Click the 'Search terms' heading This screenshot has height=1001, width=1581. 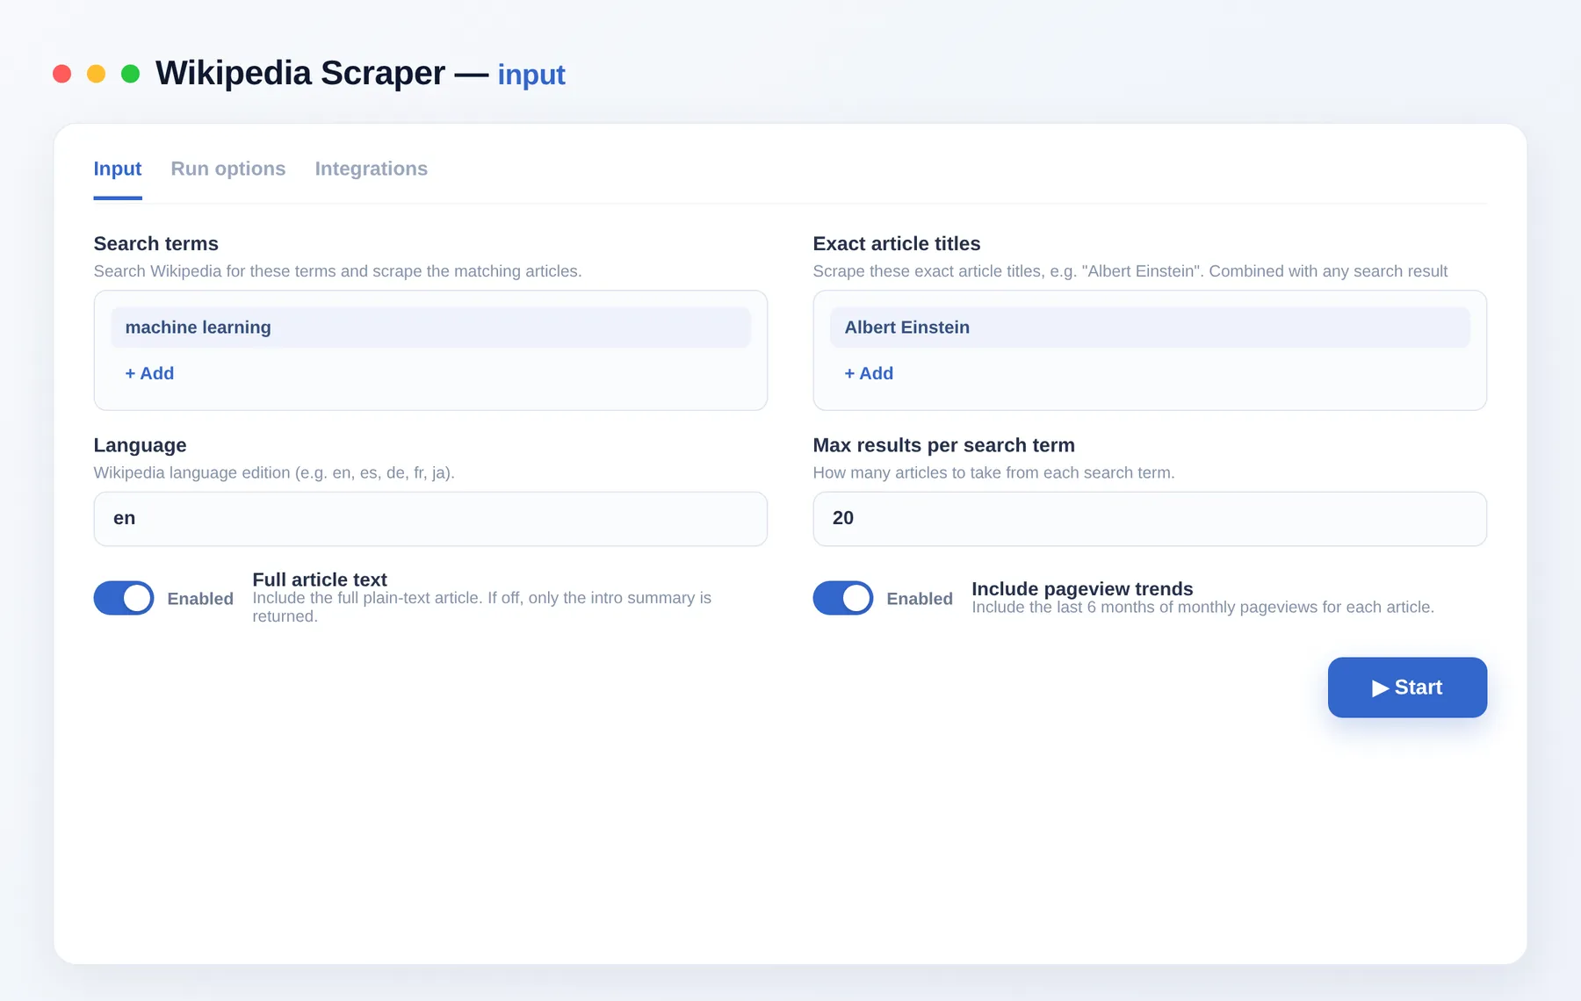pyautogui.click(x=156, y=244)
